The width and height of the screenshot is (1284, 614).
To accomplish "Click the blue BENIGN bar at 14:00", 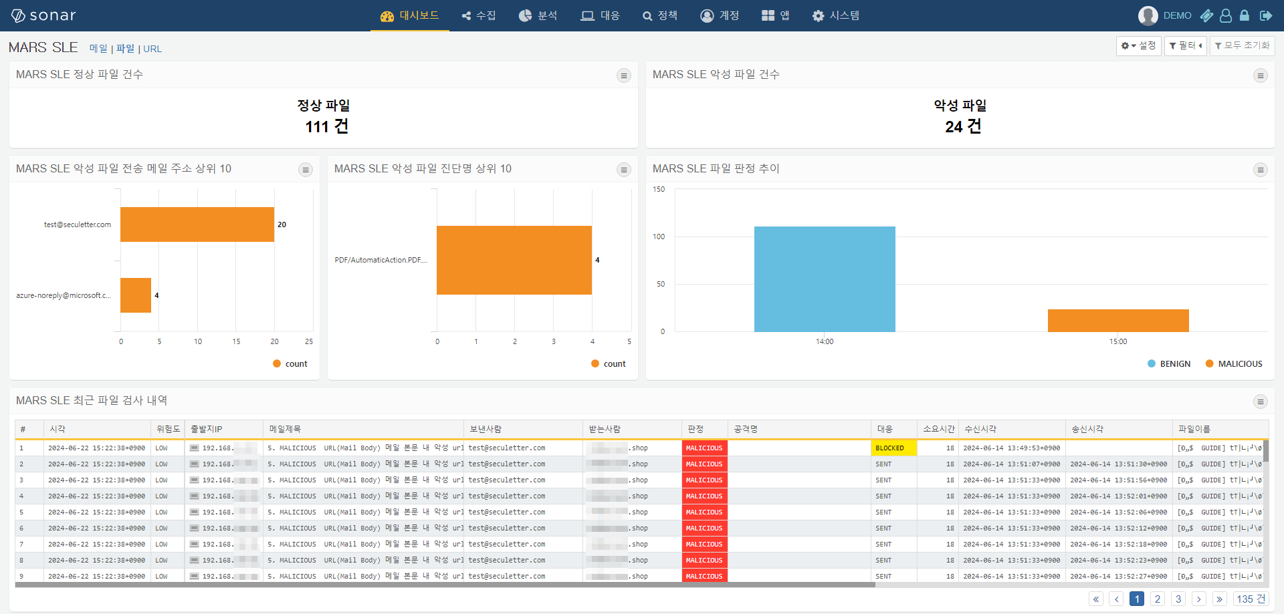I will pyautogui.click(x=825, y=279).
